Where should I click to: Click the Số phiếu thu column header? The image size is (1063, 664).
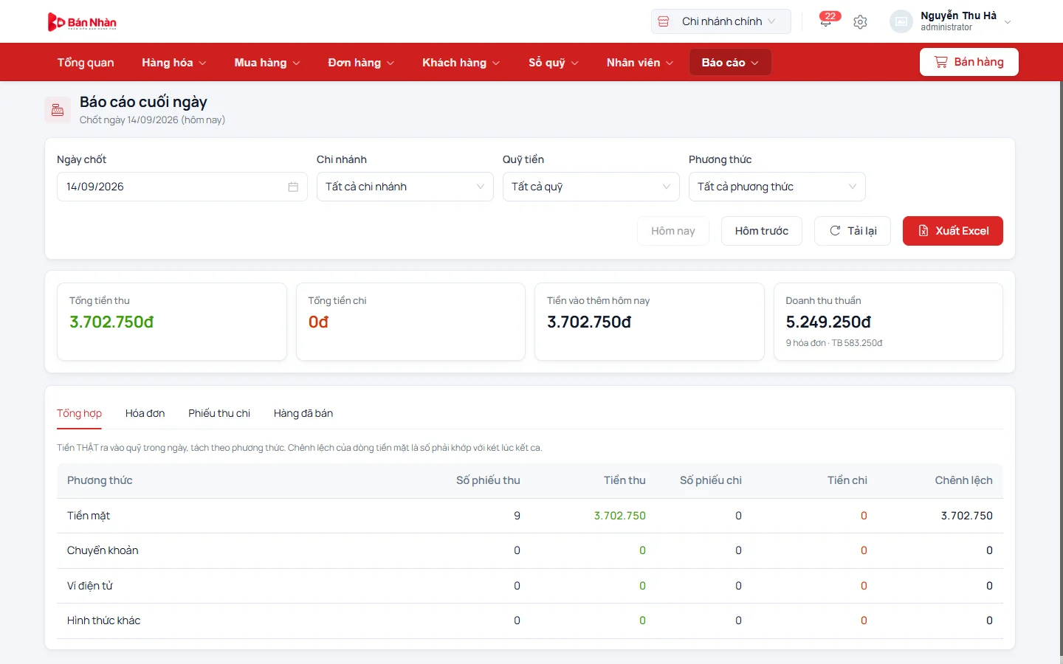point(488,480)
